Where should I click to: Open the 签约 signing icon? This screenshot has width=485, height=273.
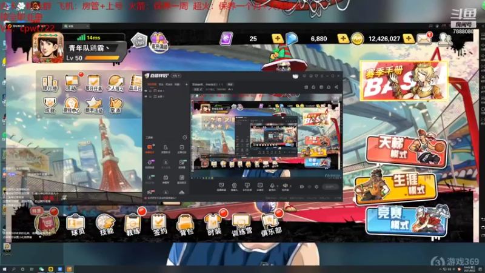coord(159,225)
